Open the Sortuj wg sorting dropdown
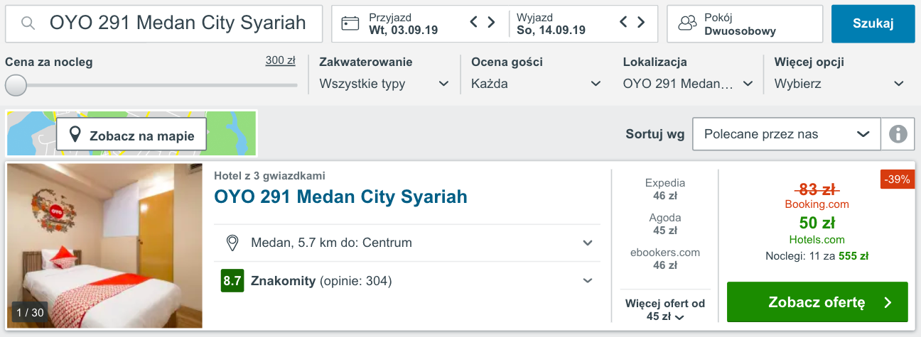The height and width of the screenshot is (337, 921). 786,134
